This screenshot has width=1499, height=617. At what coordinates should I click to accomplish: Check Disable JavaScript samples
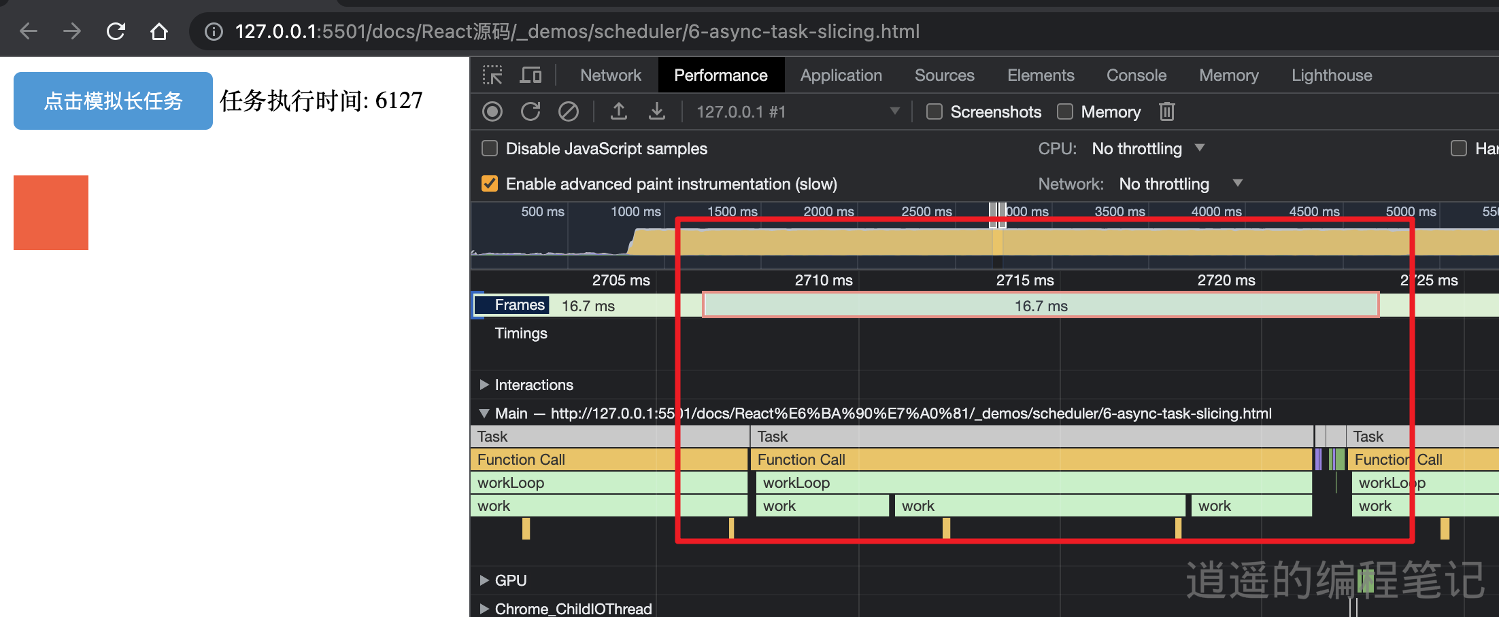click(490, 148)
